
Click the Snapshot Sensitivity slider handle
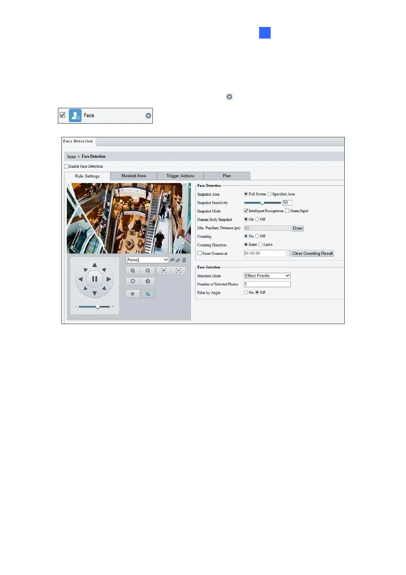point(262,203)
